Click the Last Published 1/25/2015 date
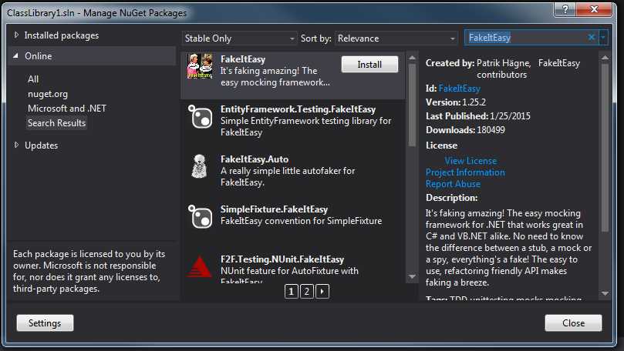Viewport: 624px width, 351px height. 510,116
